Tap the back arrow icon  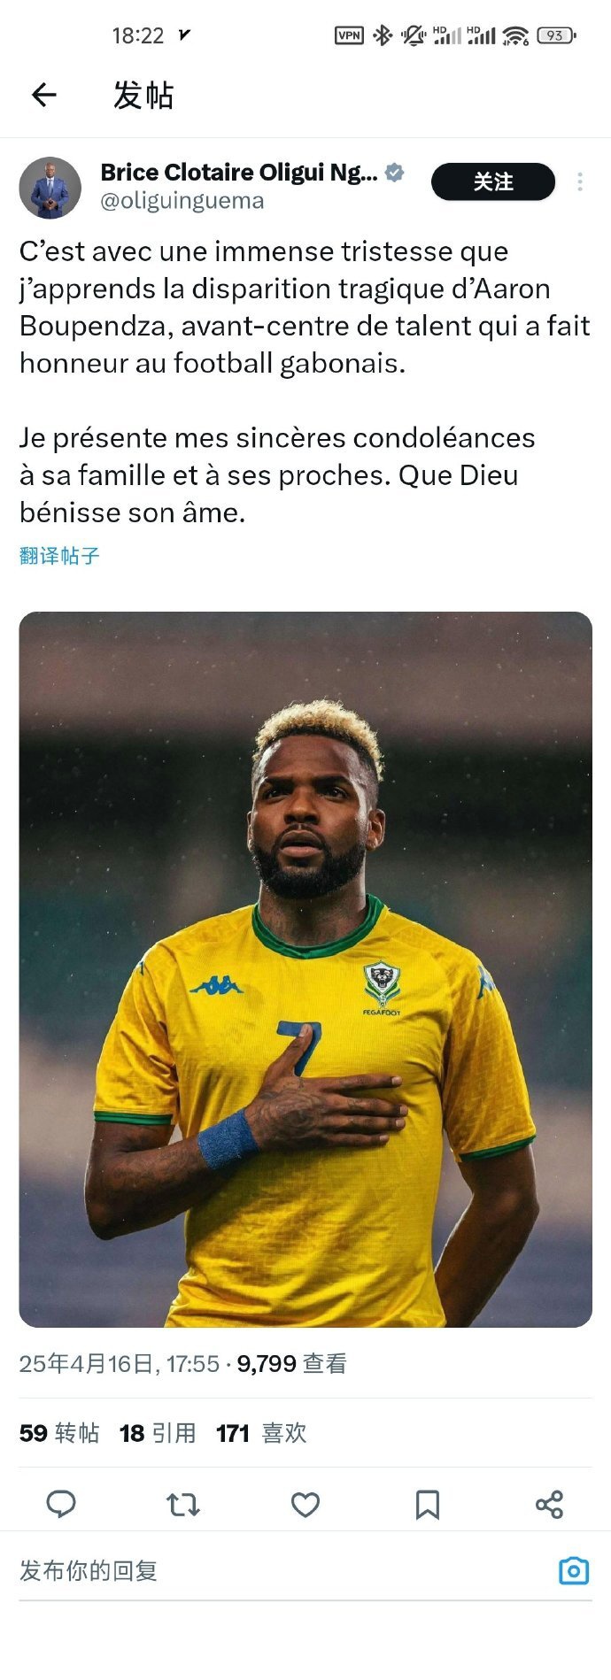pyautogui.click(x=44, y=95)
